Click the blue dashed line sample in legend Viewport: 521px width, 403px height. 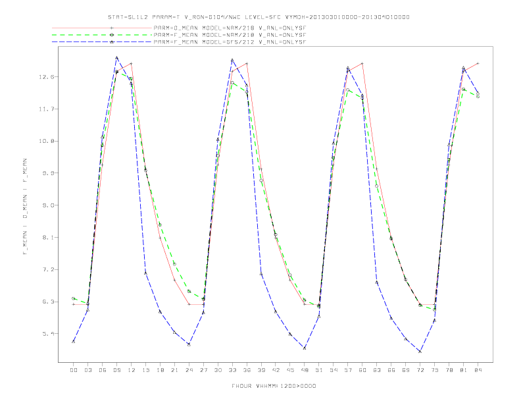click(102, 41)
